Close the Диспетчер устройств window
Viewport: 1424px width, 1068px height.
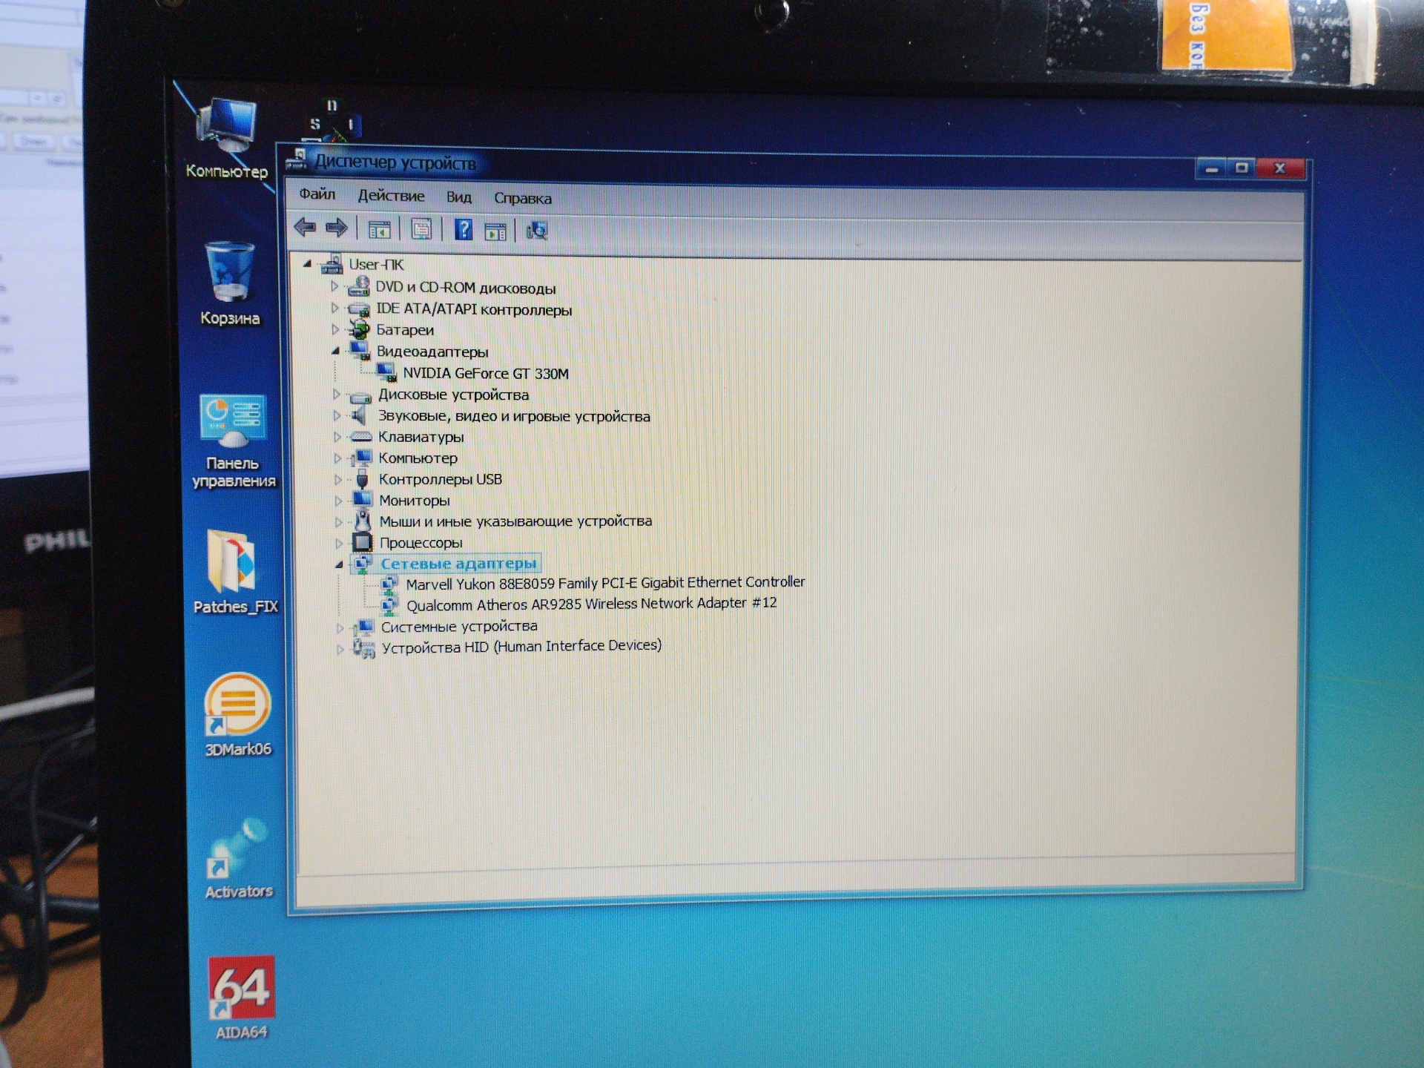coord(1280,168)
